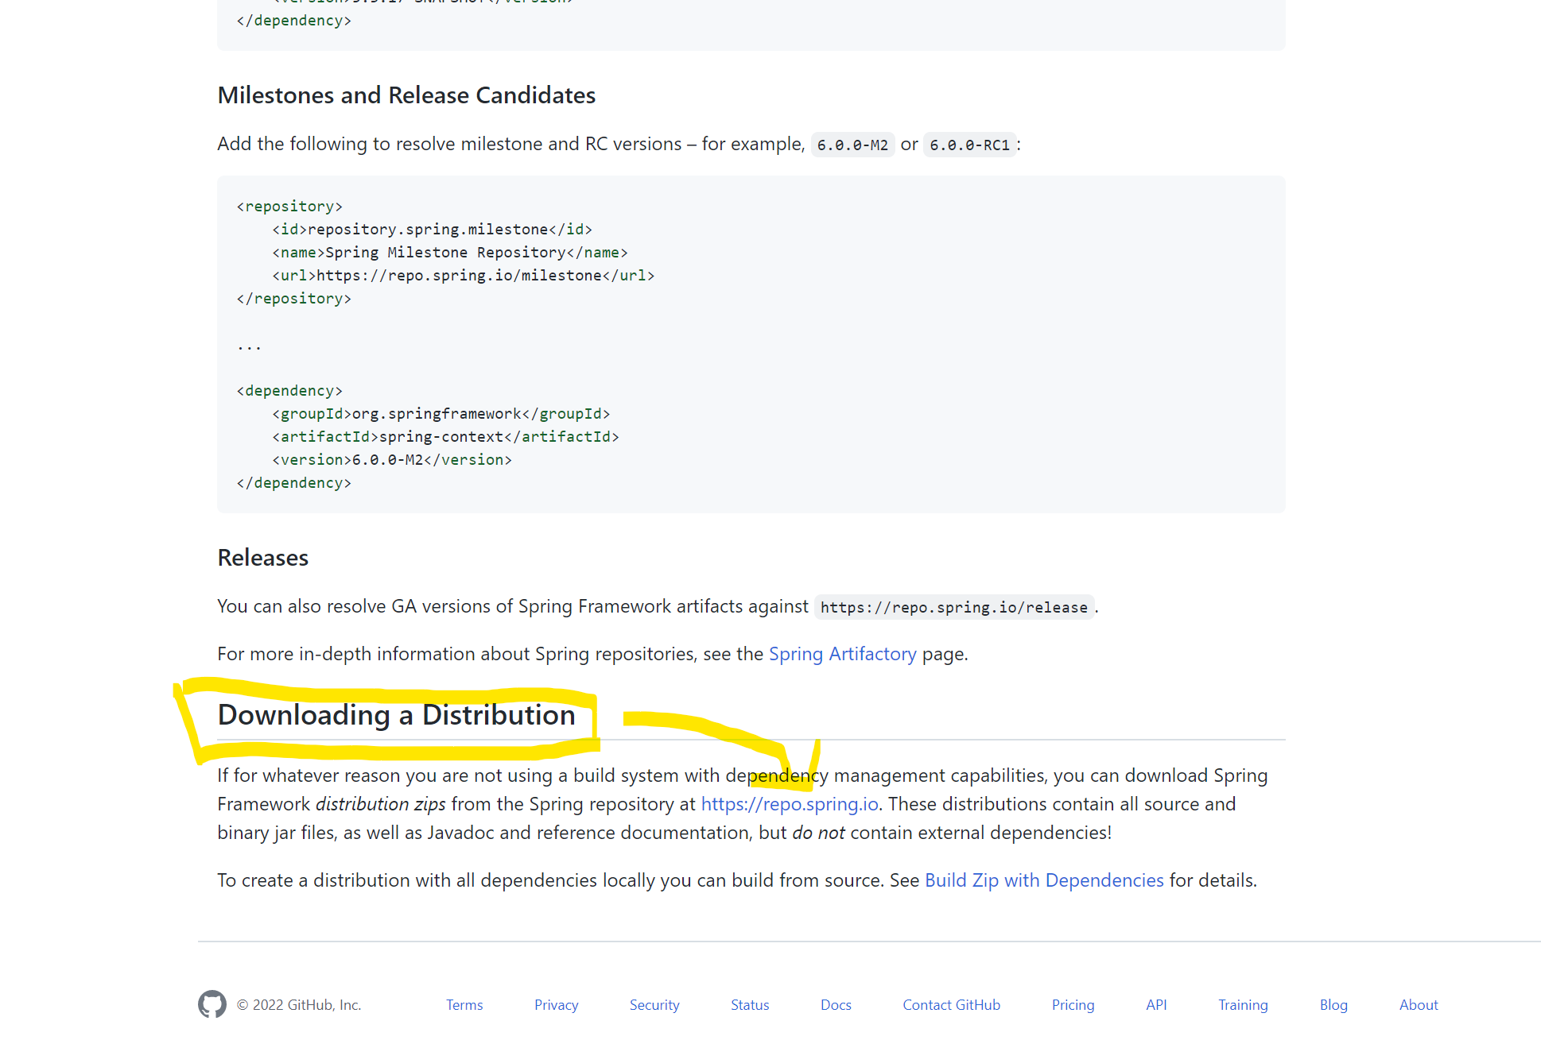Screen dimensions: 1541x1044
Task: Open Docs footer link
Action: [x=835, y=1005]
